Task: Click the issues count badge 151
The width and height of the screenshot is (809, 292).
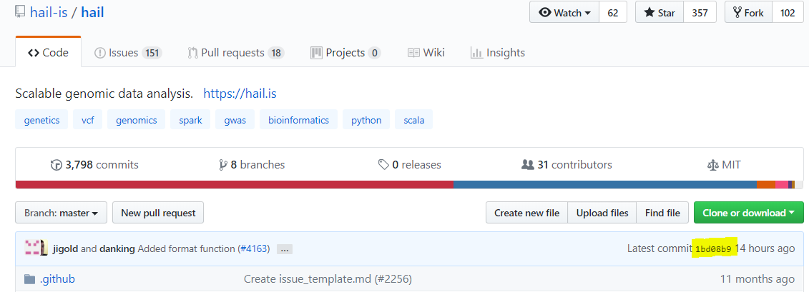Action: (x=152, y=53)
